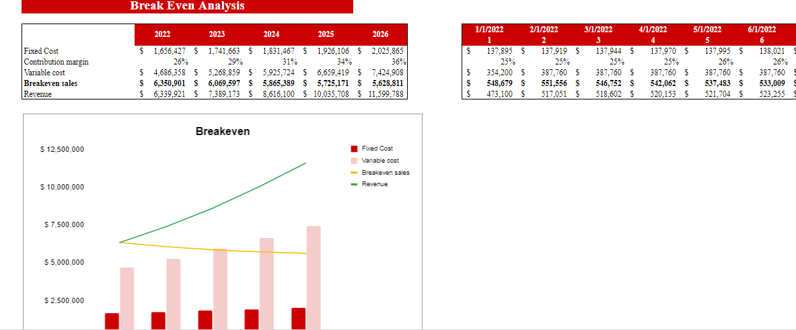Click the Revenue legend entry
Viewport: 796px width, 330px height.
(x=369, y=184)
